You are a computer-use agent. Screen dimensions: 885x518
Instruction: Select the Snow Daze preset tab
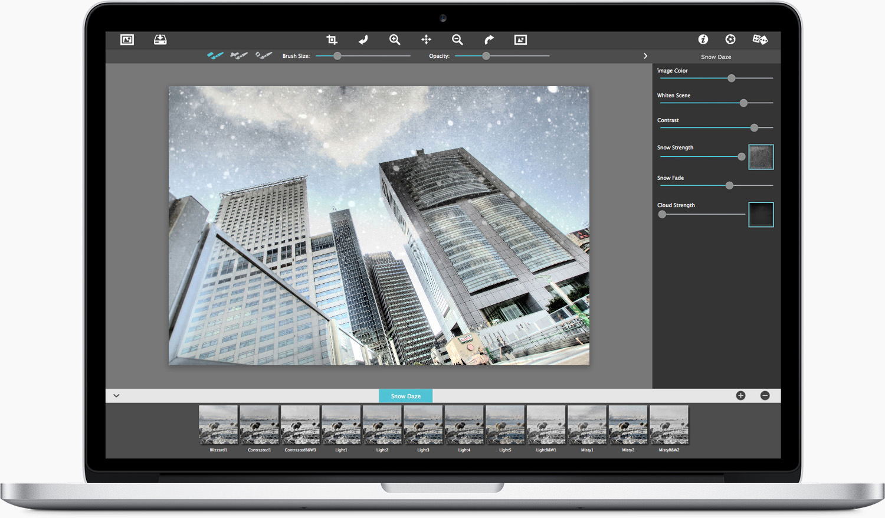point(405,396)
